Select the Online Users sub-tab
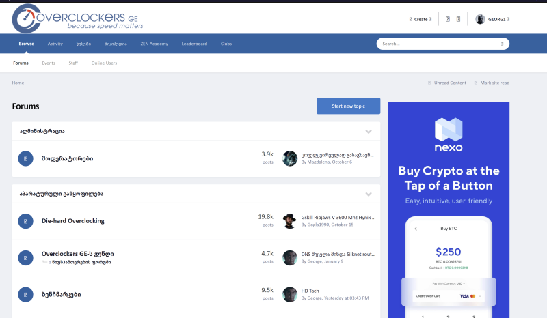The image size is (547, 318). click(x=104, y=63)
